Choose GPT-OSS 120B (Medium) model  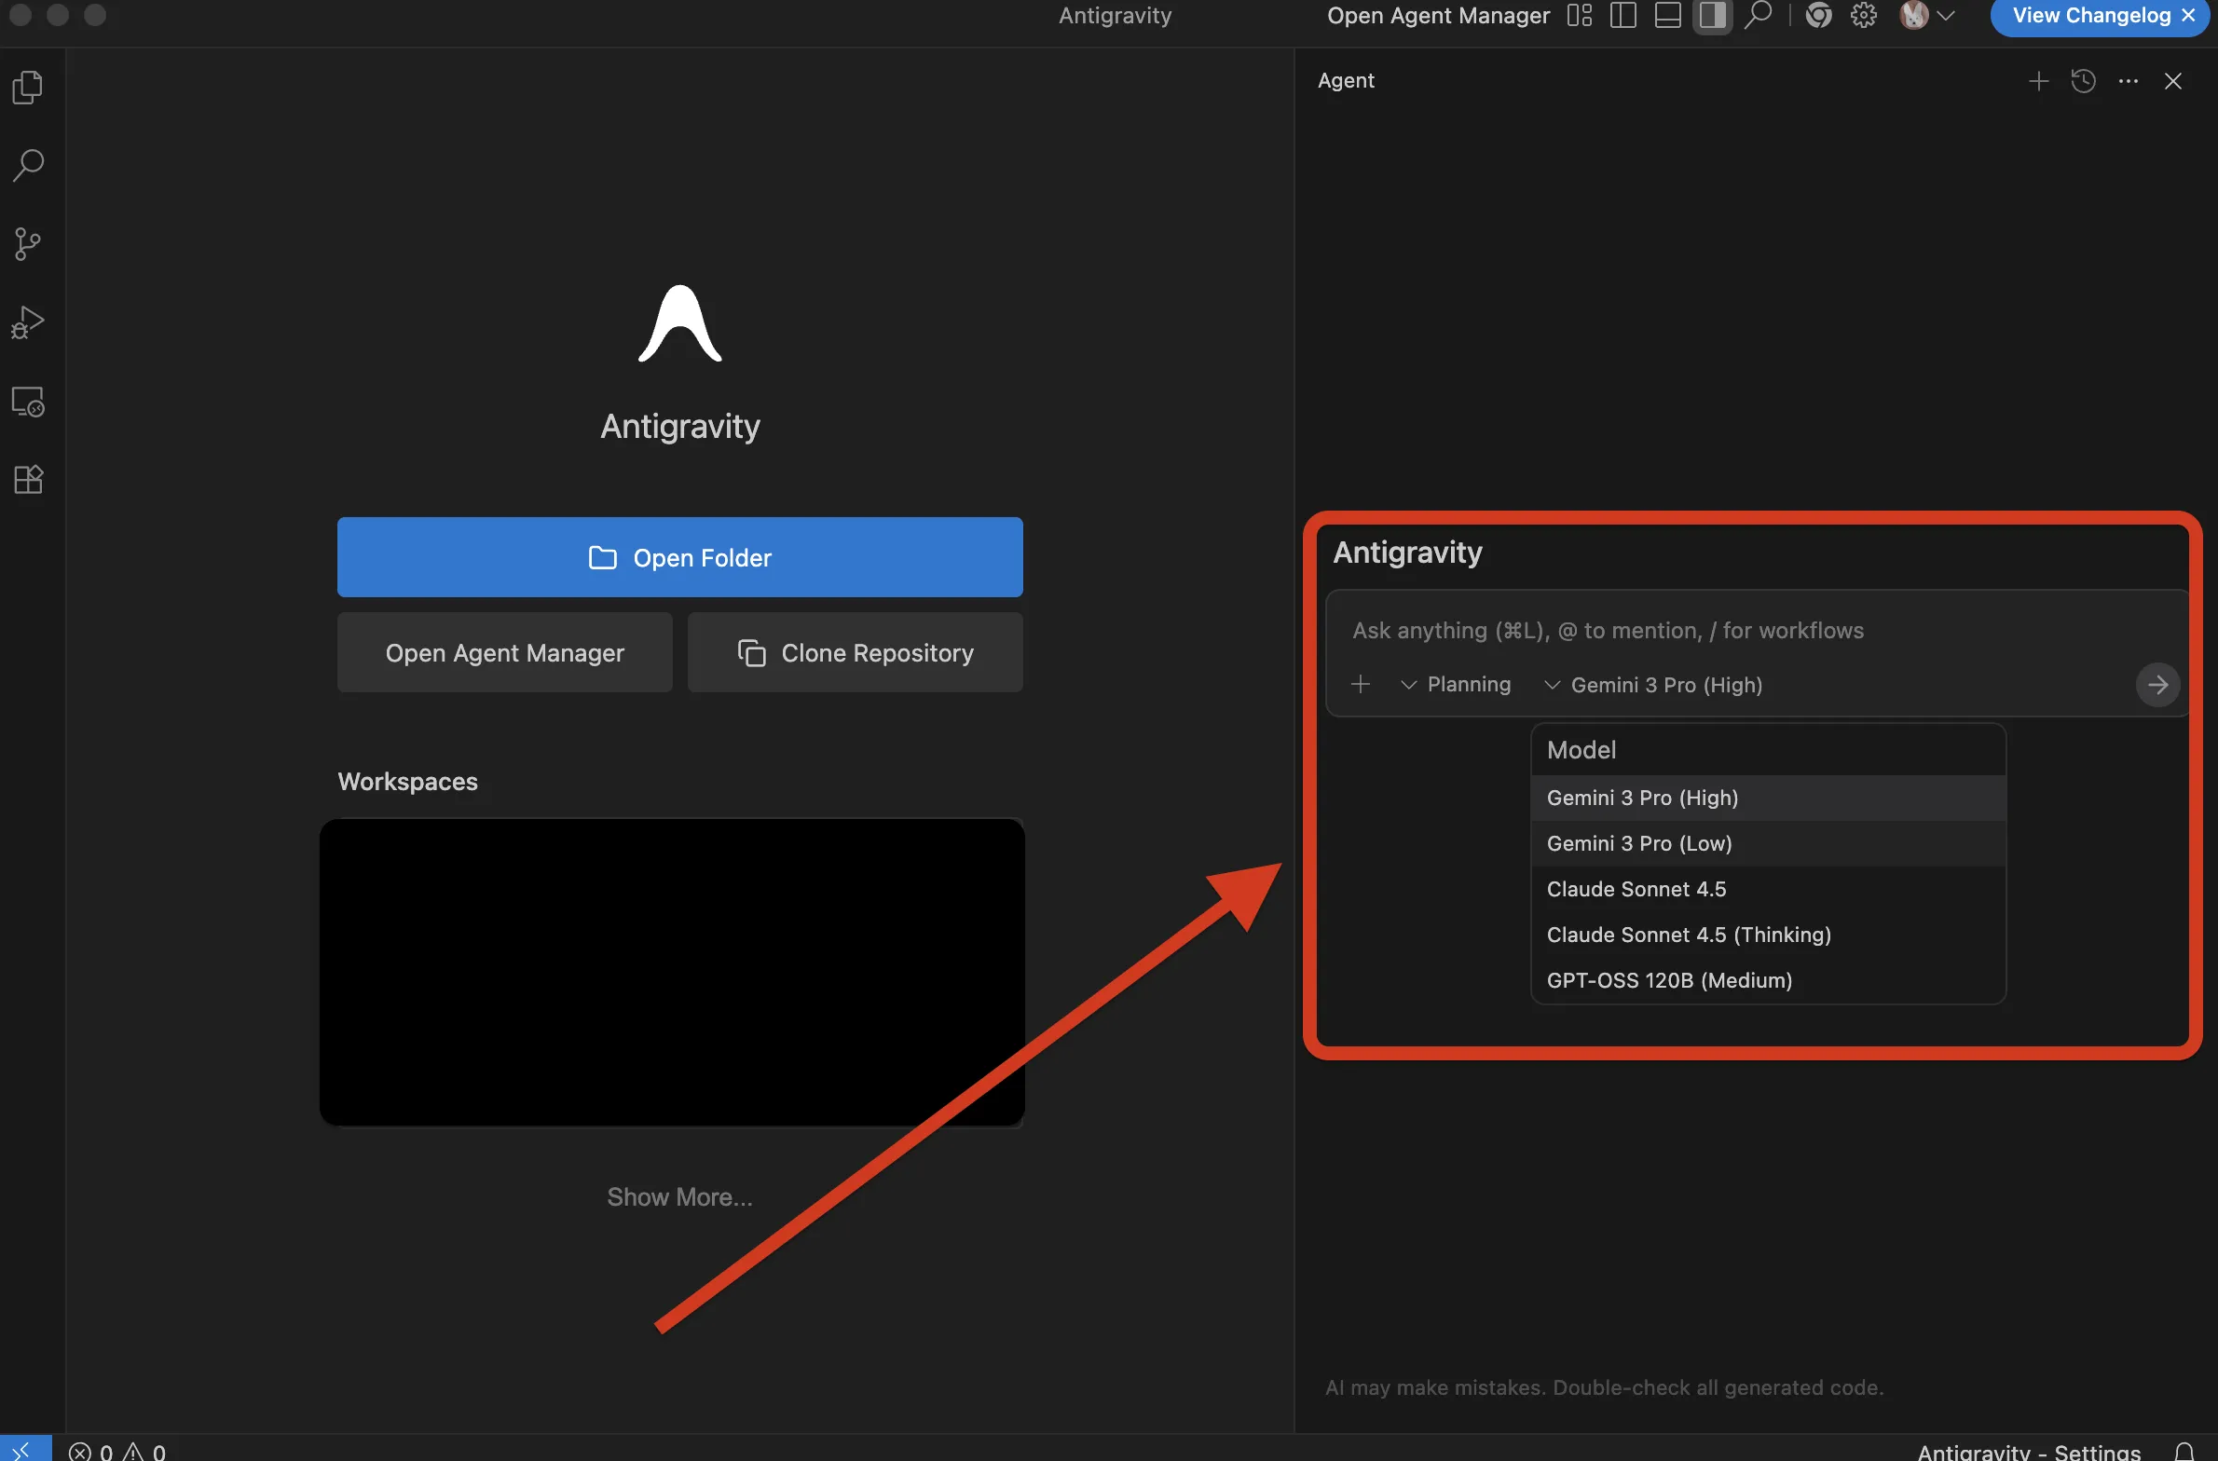[x=1669, y=980]
